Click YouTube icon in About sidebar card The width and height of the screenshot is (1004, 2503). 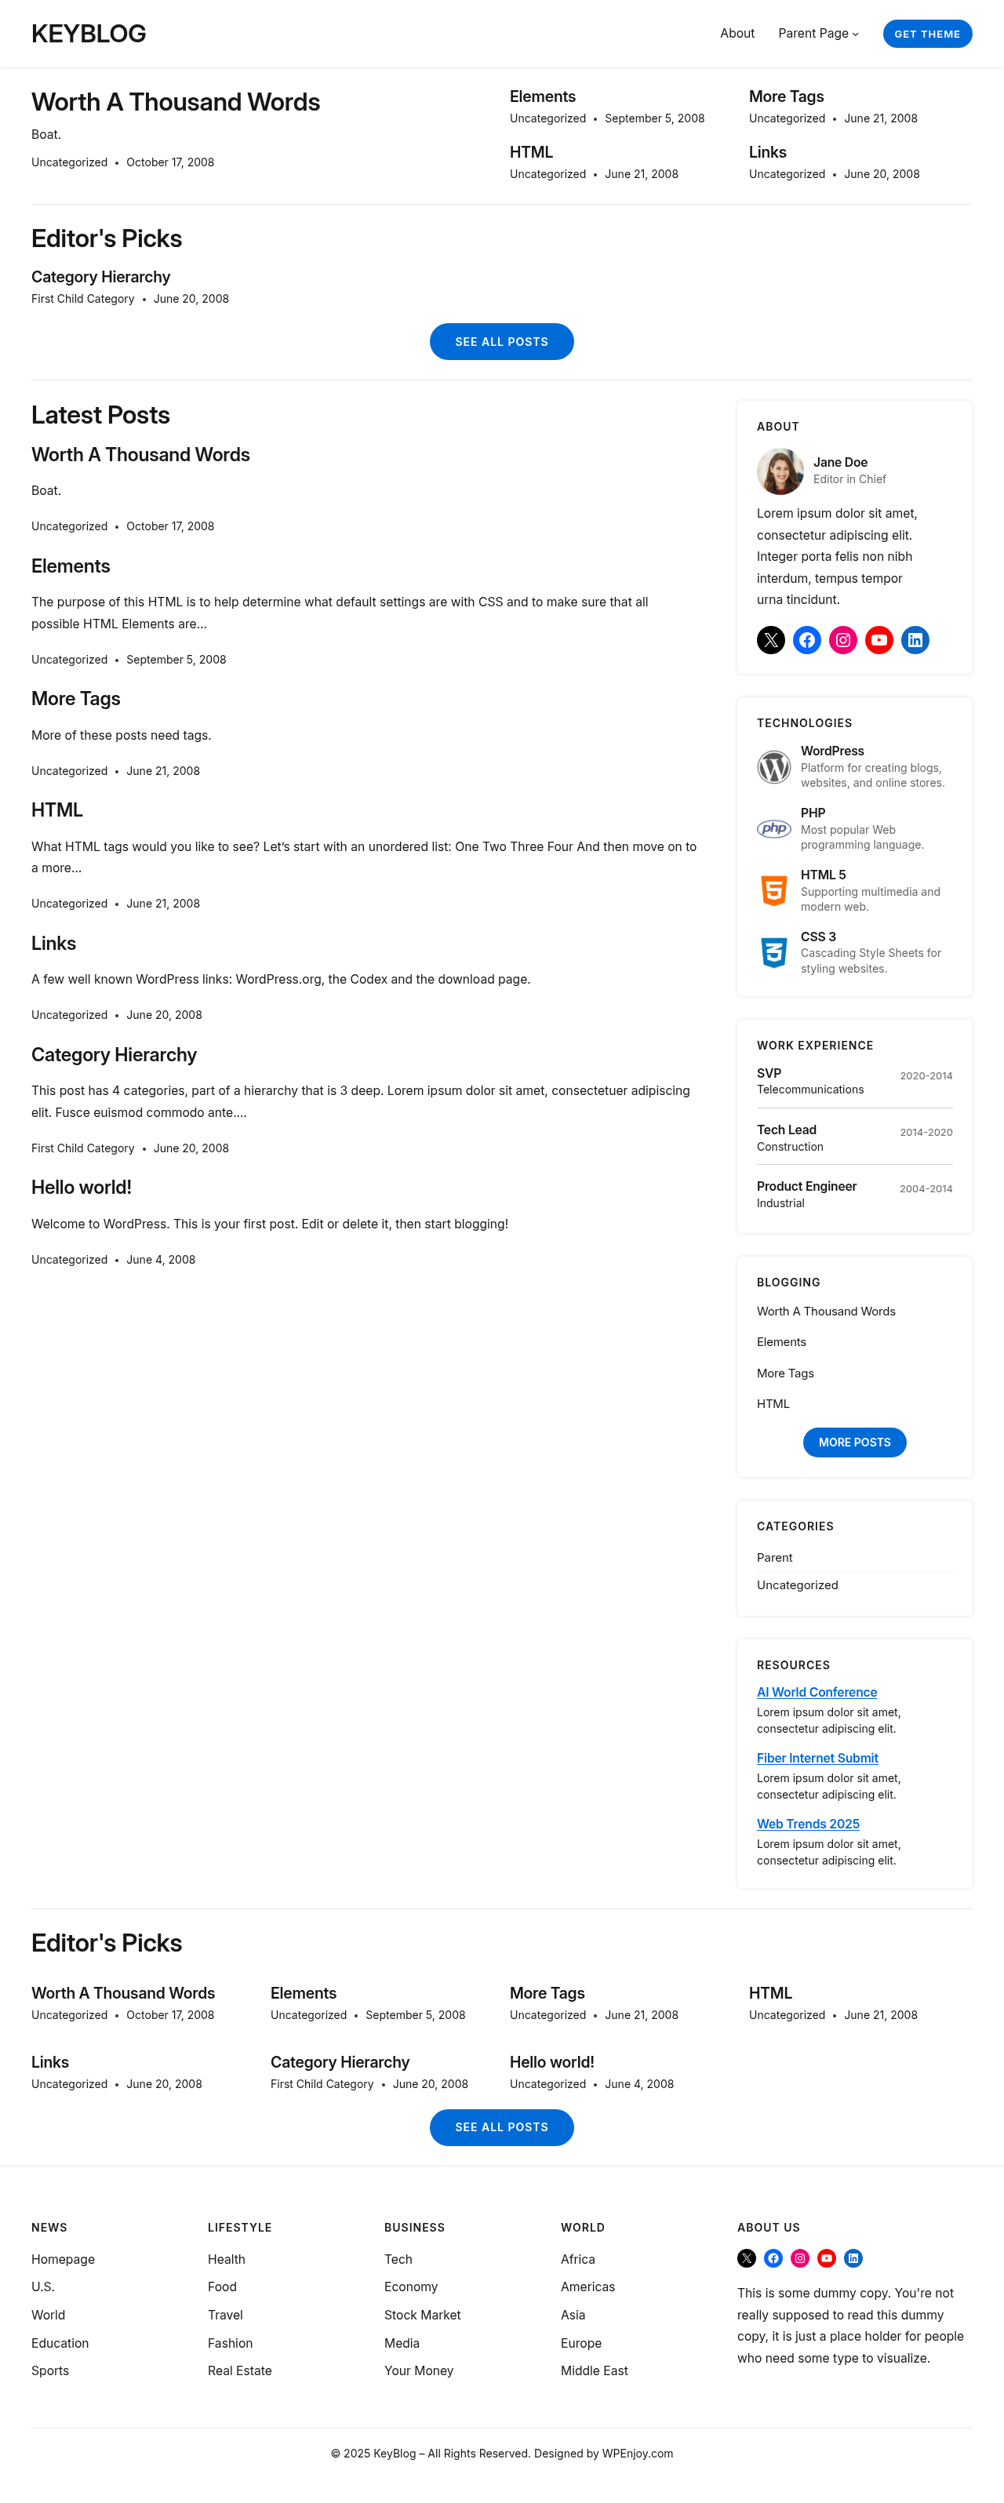(878, 639)
